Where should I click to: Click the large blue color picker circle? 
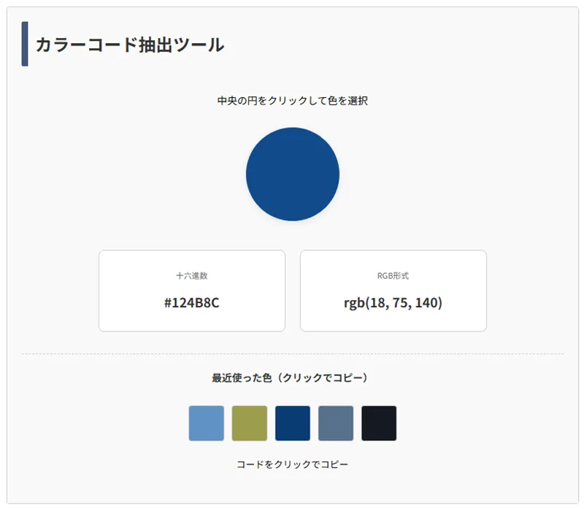[292, 174]
